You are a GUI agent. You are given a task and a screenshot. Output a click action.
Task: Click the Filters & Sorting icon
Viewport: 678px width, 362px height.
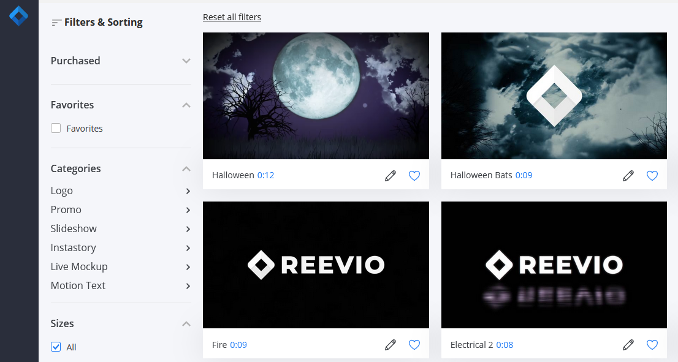[x=55, y=22]
